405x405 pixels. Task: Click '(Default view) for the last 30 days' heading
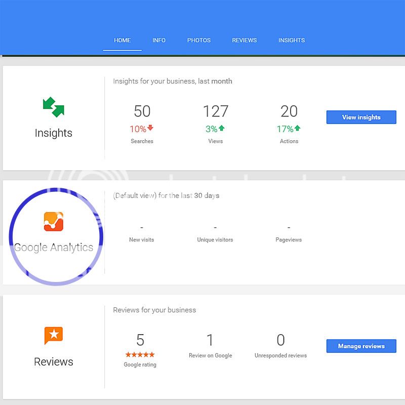point(166,195)
